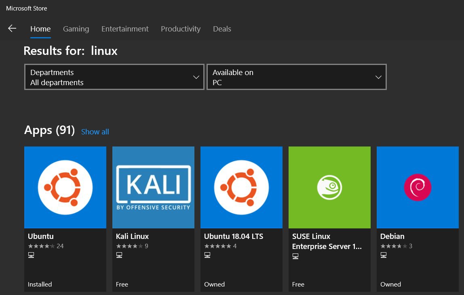This screenshot has width=464, height=295.
Task: Click the Results for: linux heading
Action: [x=70, y=51]
